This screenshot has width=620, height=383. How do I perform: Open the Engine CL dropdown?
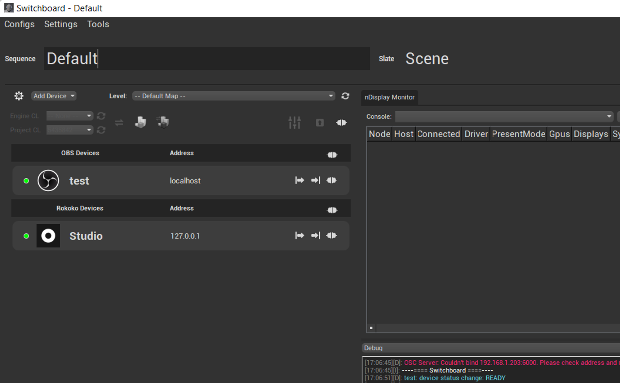70,116
